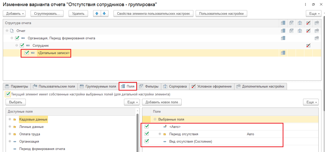Uncheck Вид отсутствия (Состояние) field
This screenshot has width=325, height=152.
point(147,141)
